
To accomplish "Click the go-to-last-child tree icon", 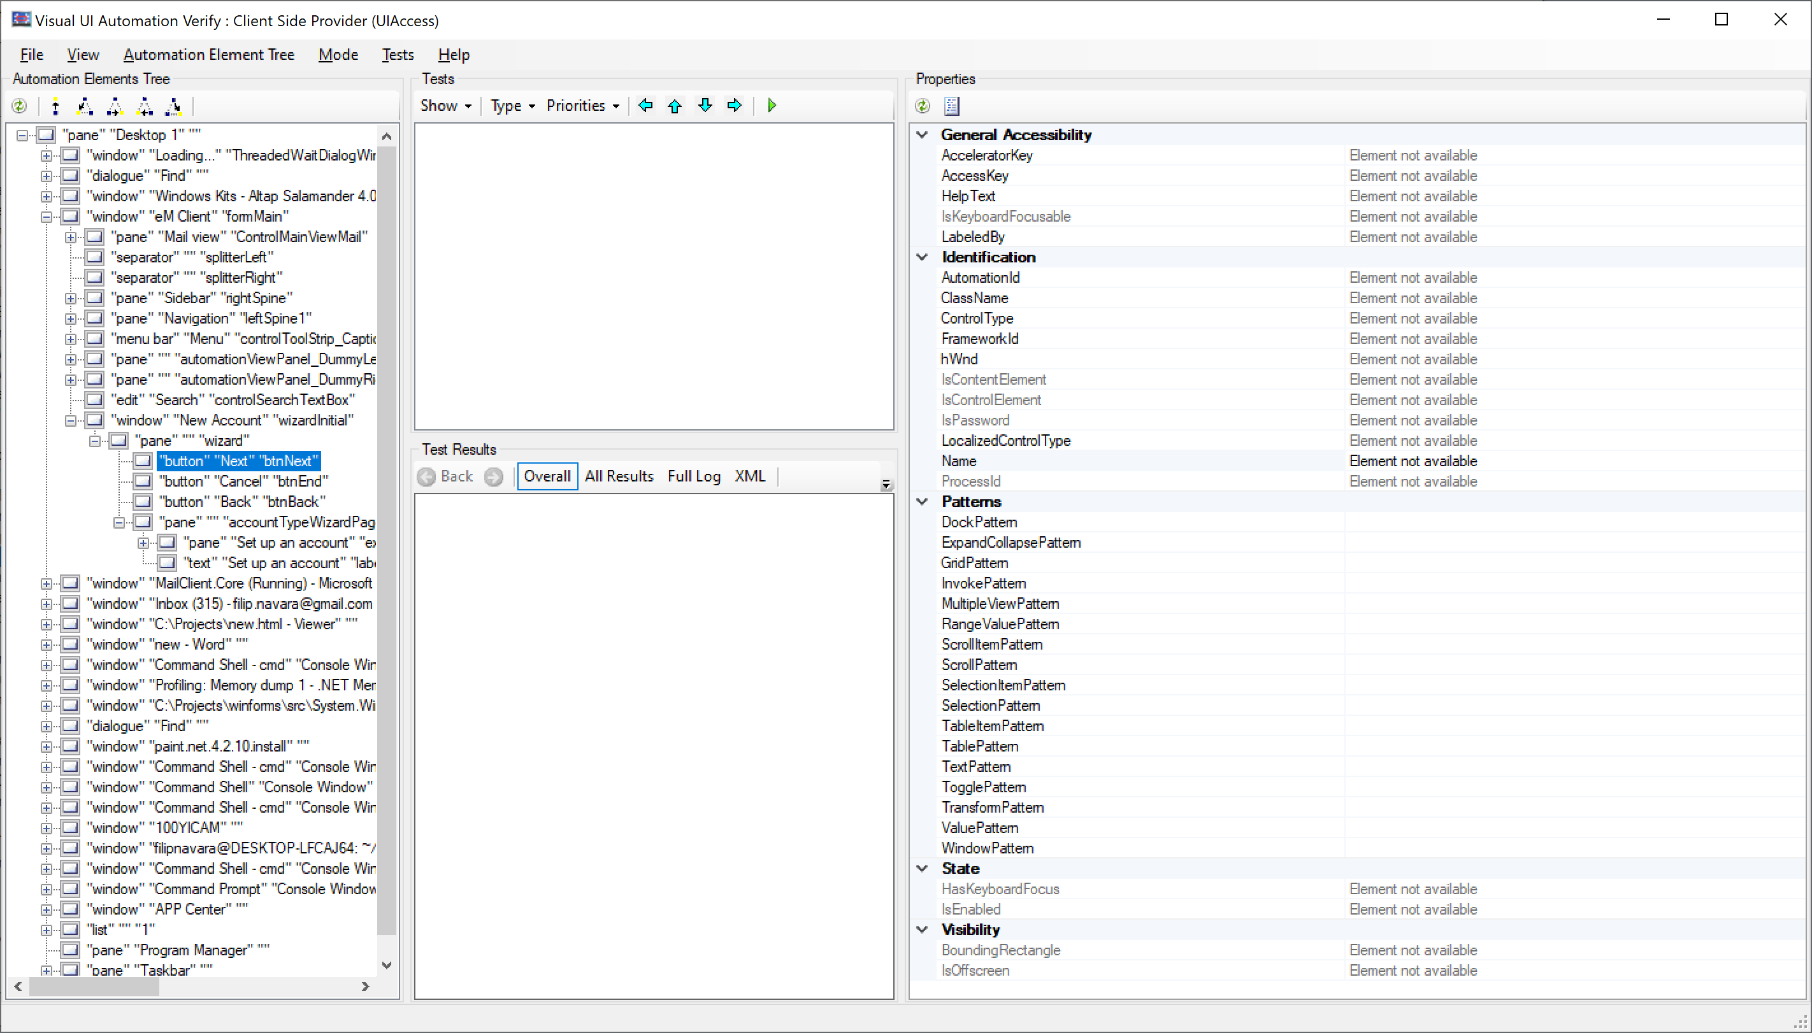I will 173,106.
